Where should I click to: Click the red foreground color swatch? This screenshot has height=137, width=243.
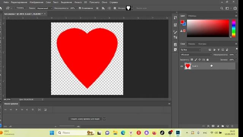coord(182,22)
